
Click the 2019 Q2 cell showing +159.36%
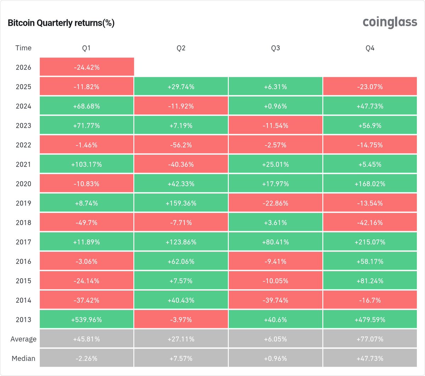click(181, 203)
